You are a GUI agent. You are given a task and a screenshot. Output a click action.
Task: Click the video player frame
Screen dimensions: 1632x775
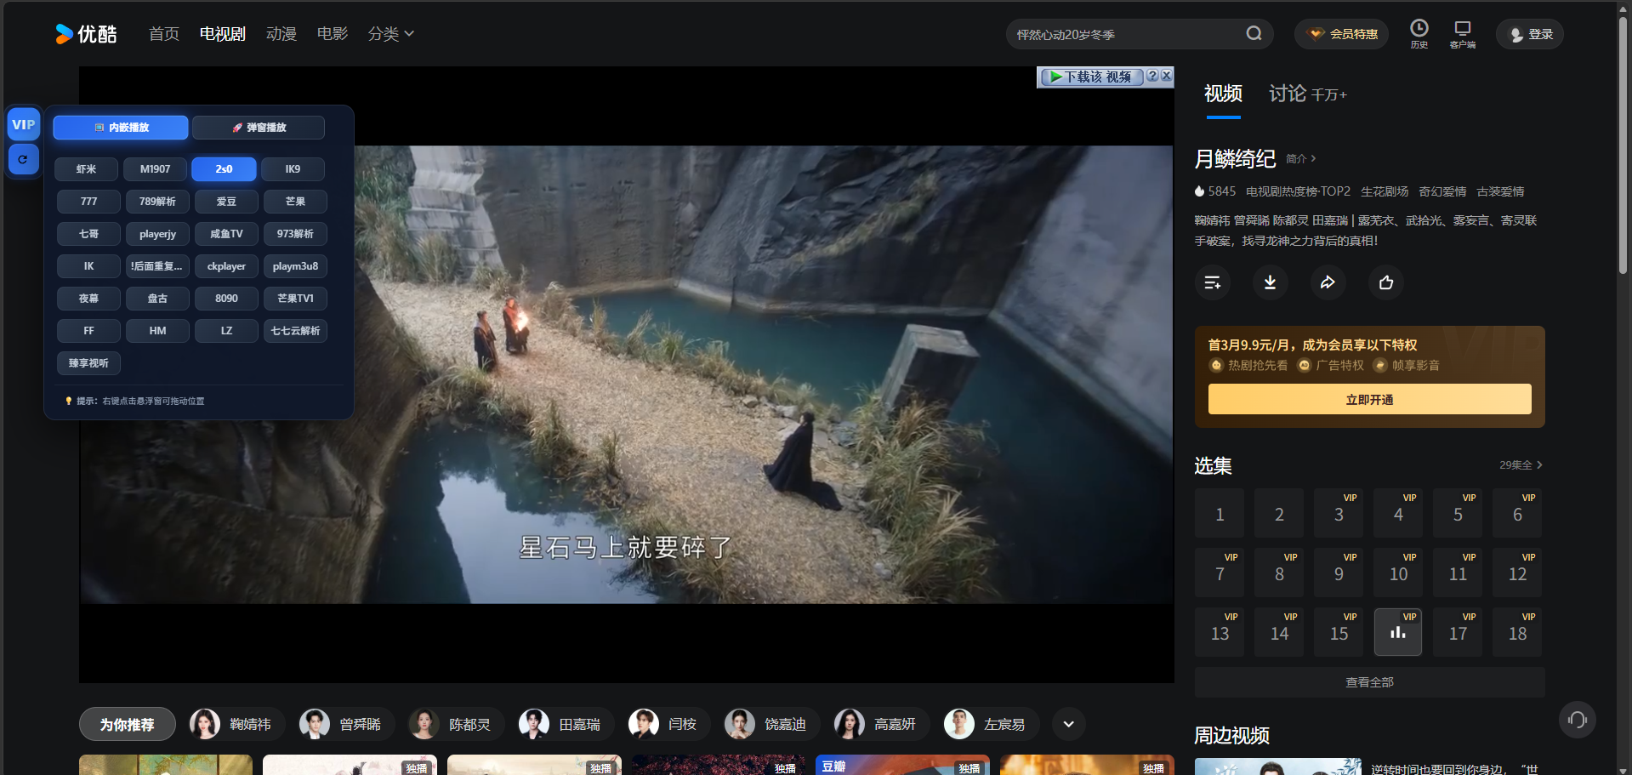(627, 374)
